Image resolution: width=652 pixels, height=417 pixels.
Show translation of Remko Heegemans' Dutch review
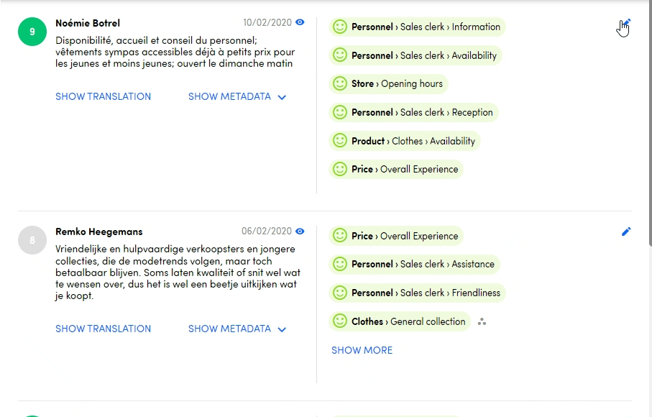click(x=103, y=329)
